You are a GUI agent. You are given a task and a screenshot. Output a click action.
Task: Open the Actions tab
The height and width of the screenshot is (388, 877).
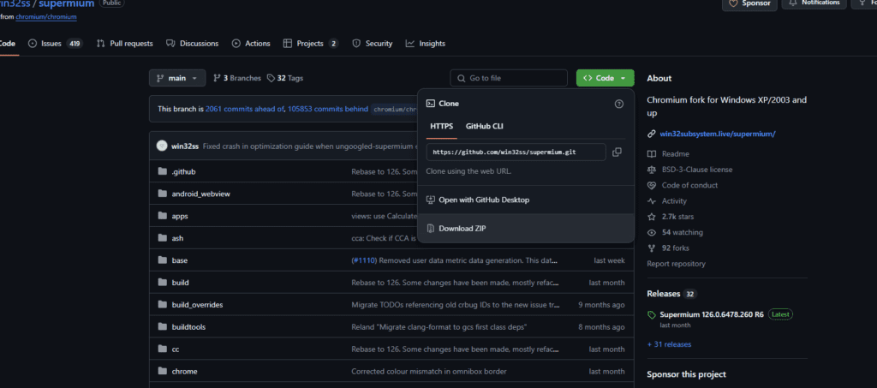click(251, 44)
